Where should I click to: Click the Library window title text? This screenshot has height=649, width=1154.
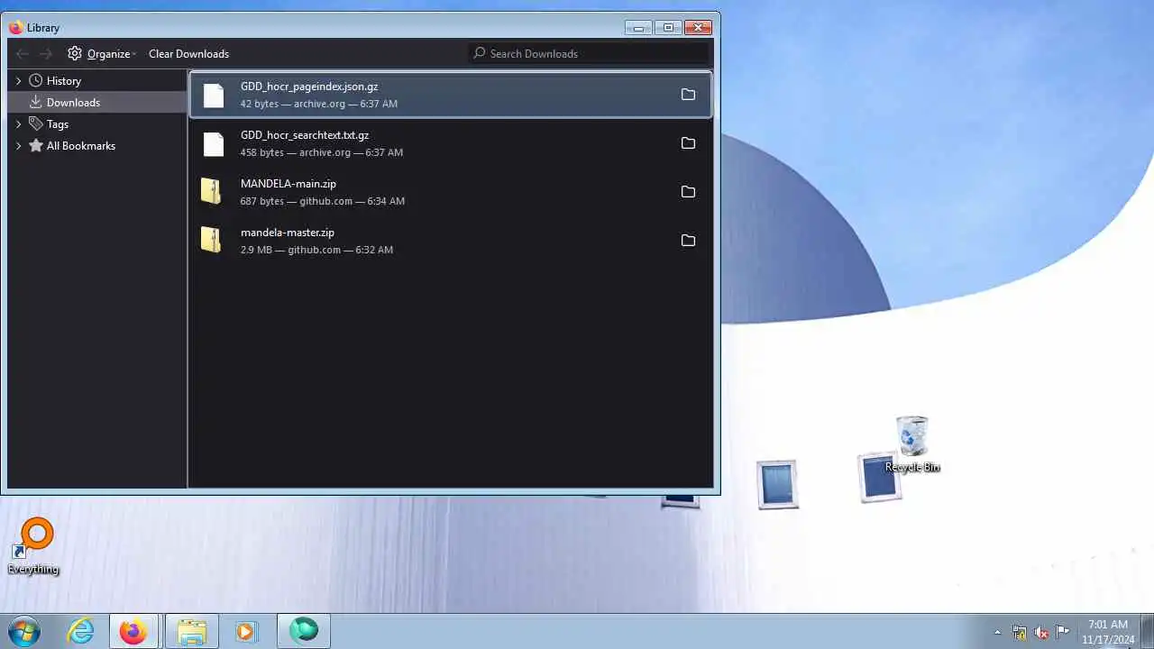point(43,28)
